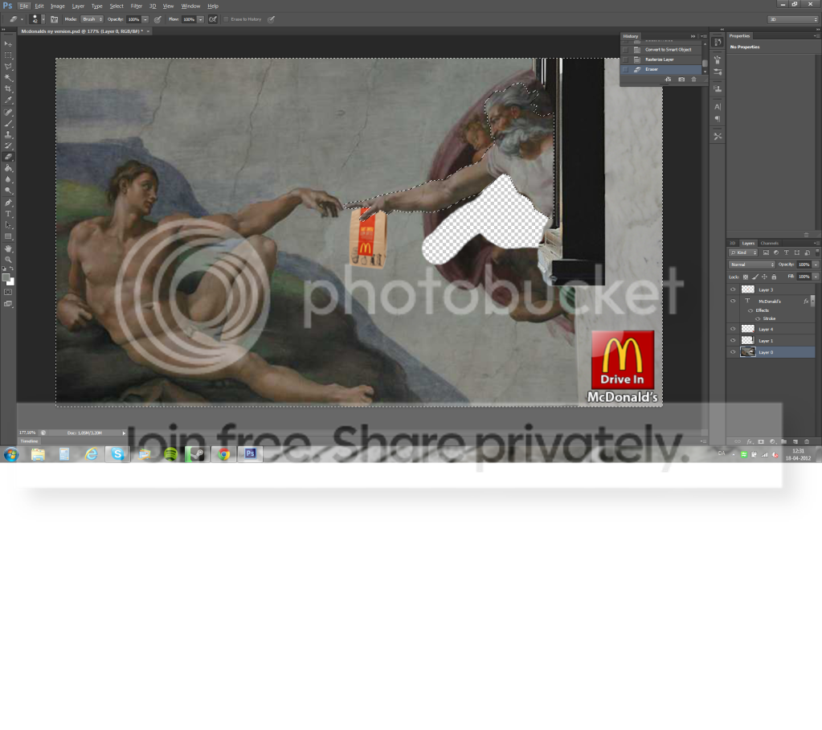Open the eraser Opacity slider dropdown

click(x=145, y=19)
